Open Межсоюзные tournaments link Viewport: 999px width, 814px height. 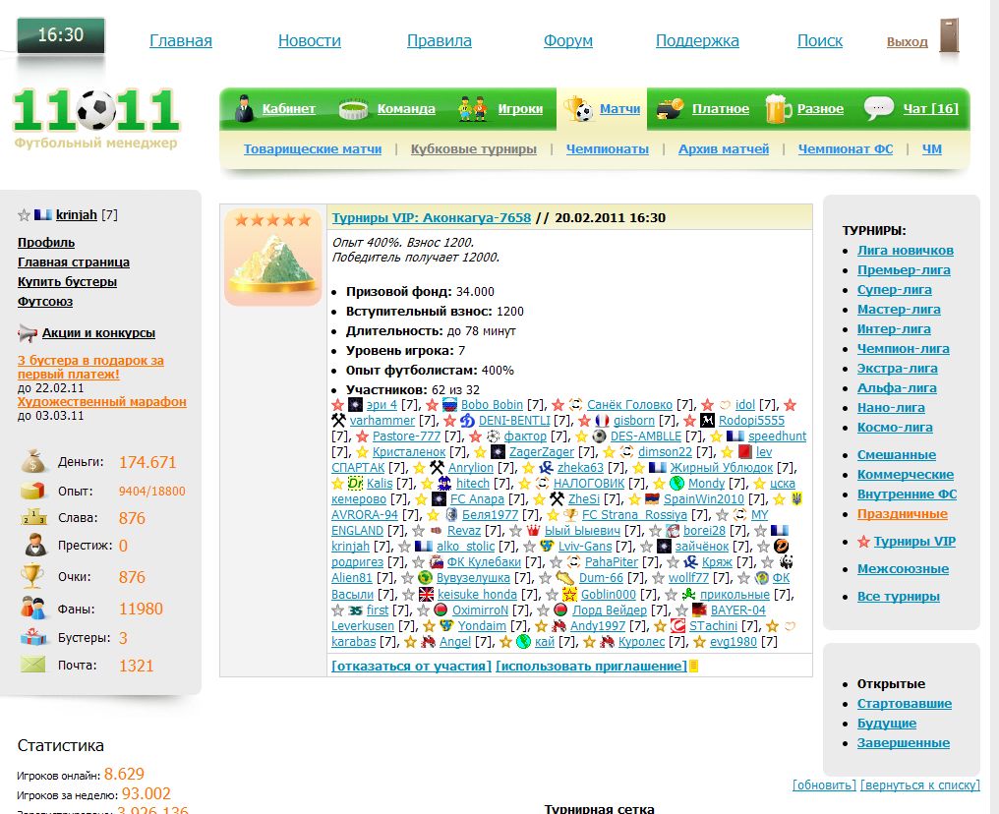pyautogui.click(x=903, y=569)
